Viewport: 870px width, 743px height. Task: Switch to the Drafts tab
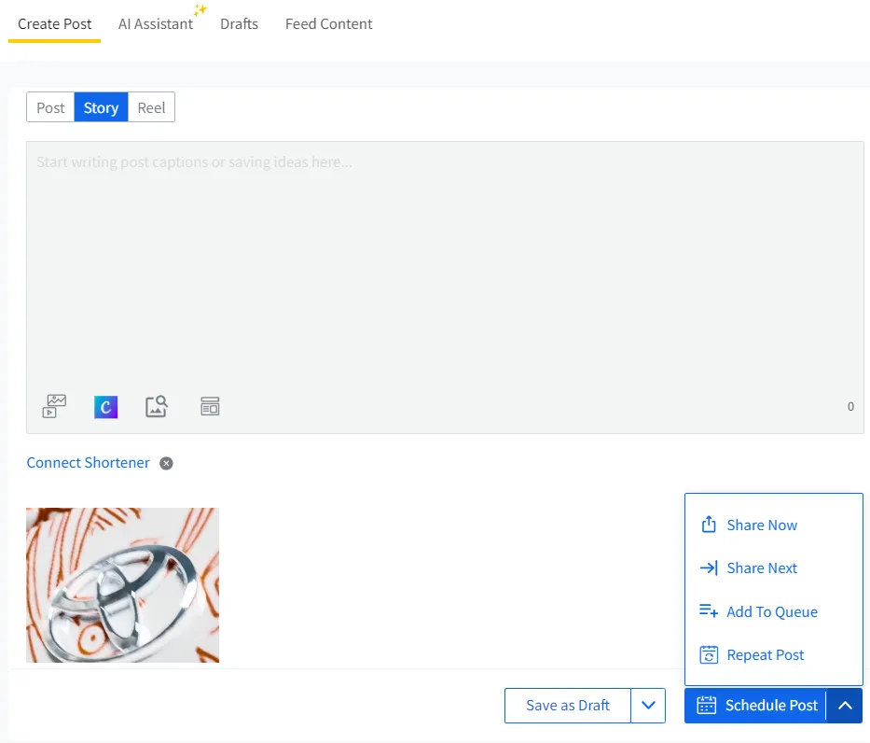(x=239, y=23)
